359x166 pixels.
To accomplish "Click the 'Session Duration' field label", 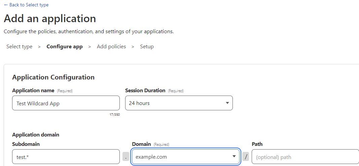I will (145, 91).
